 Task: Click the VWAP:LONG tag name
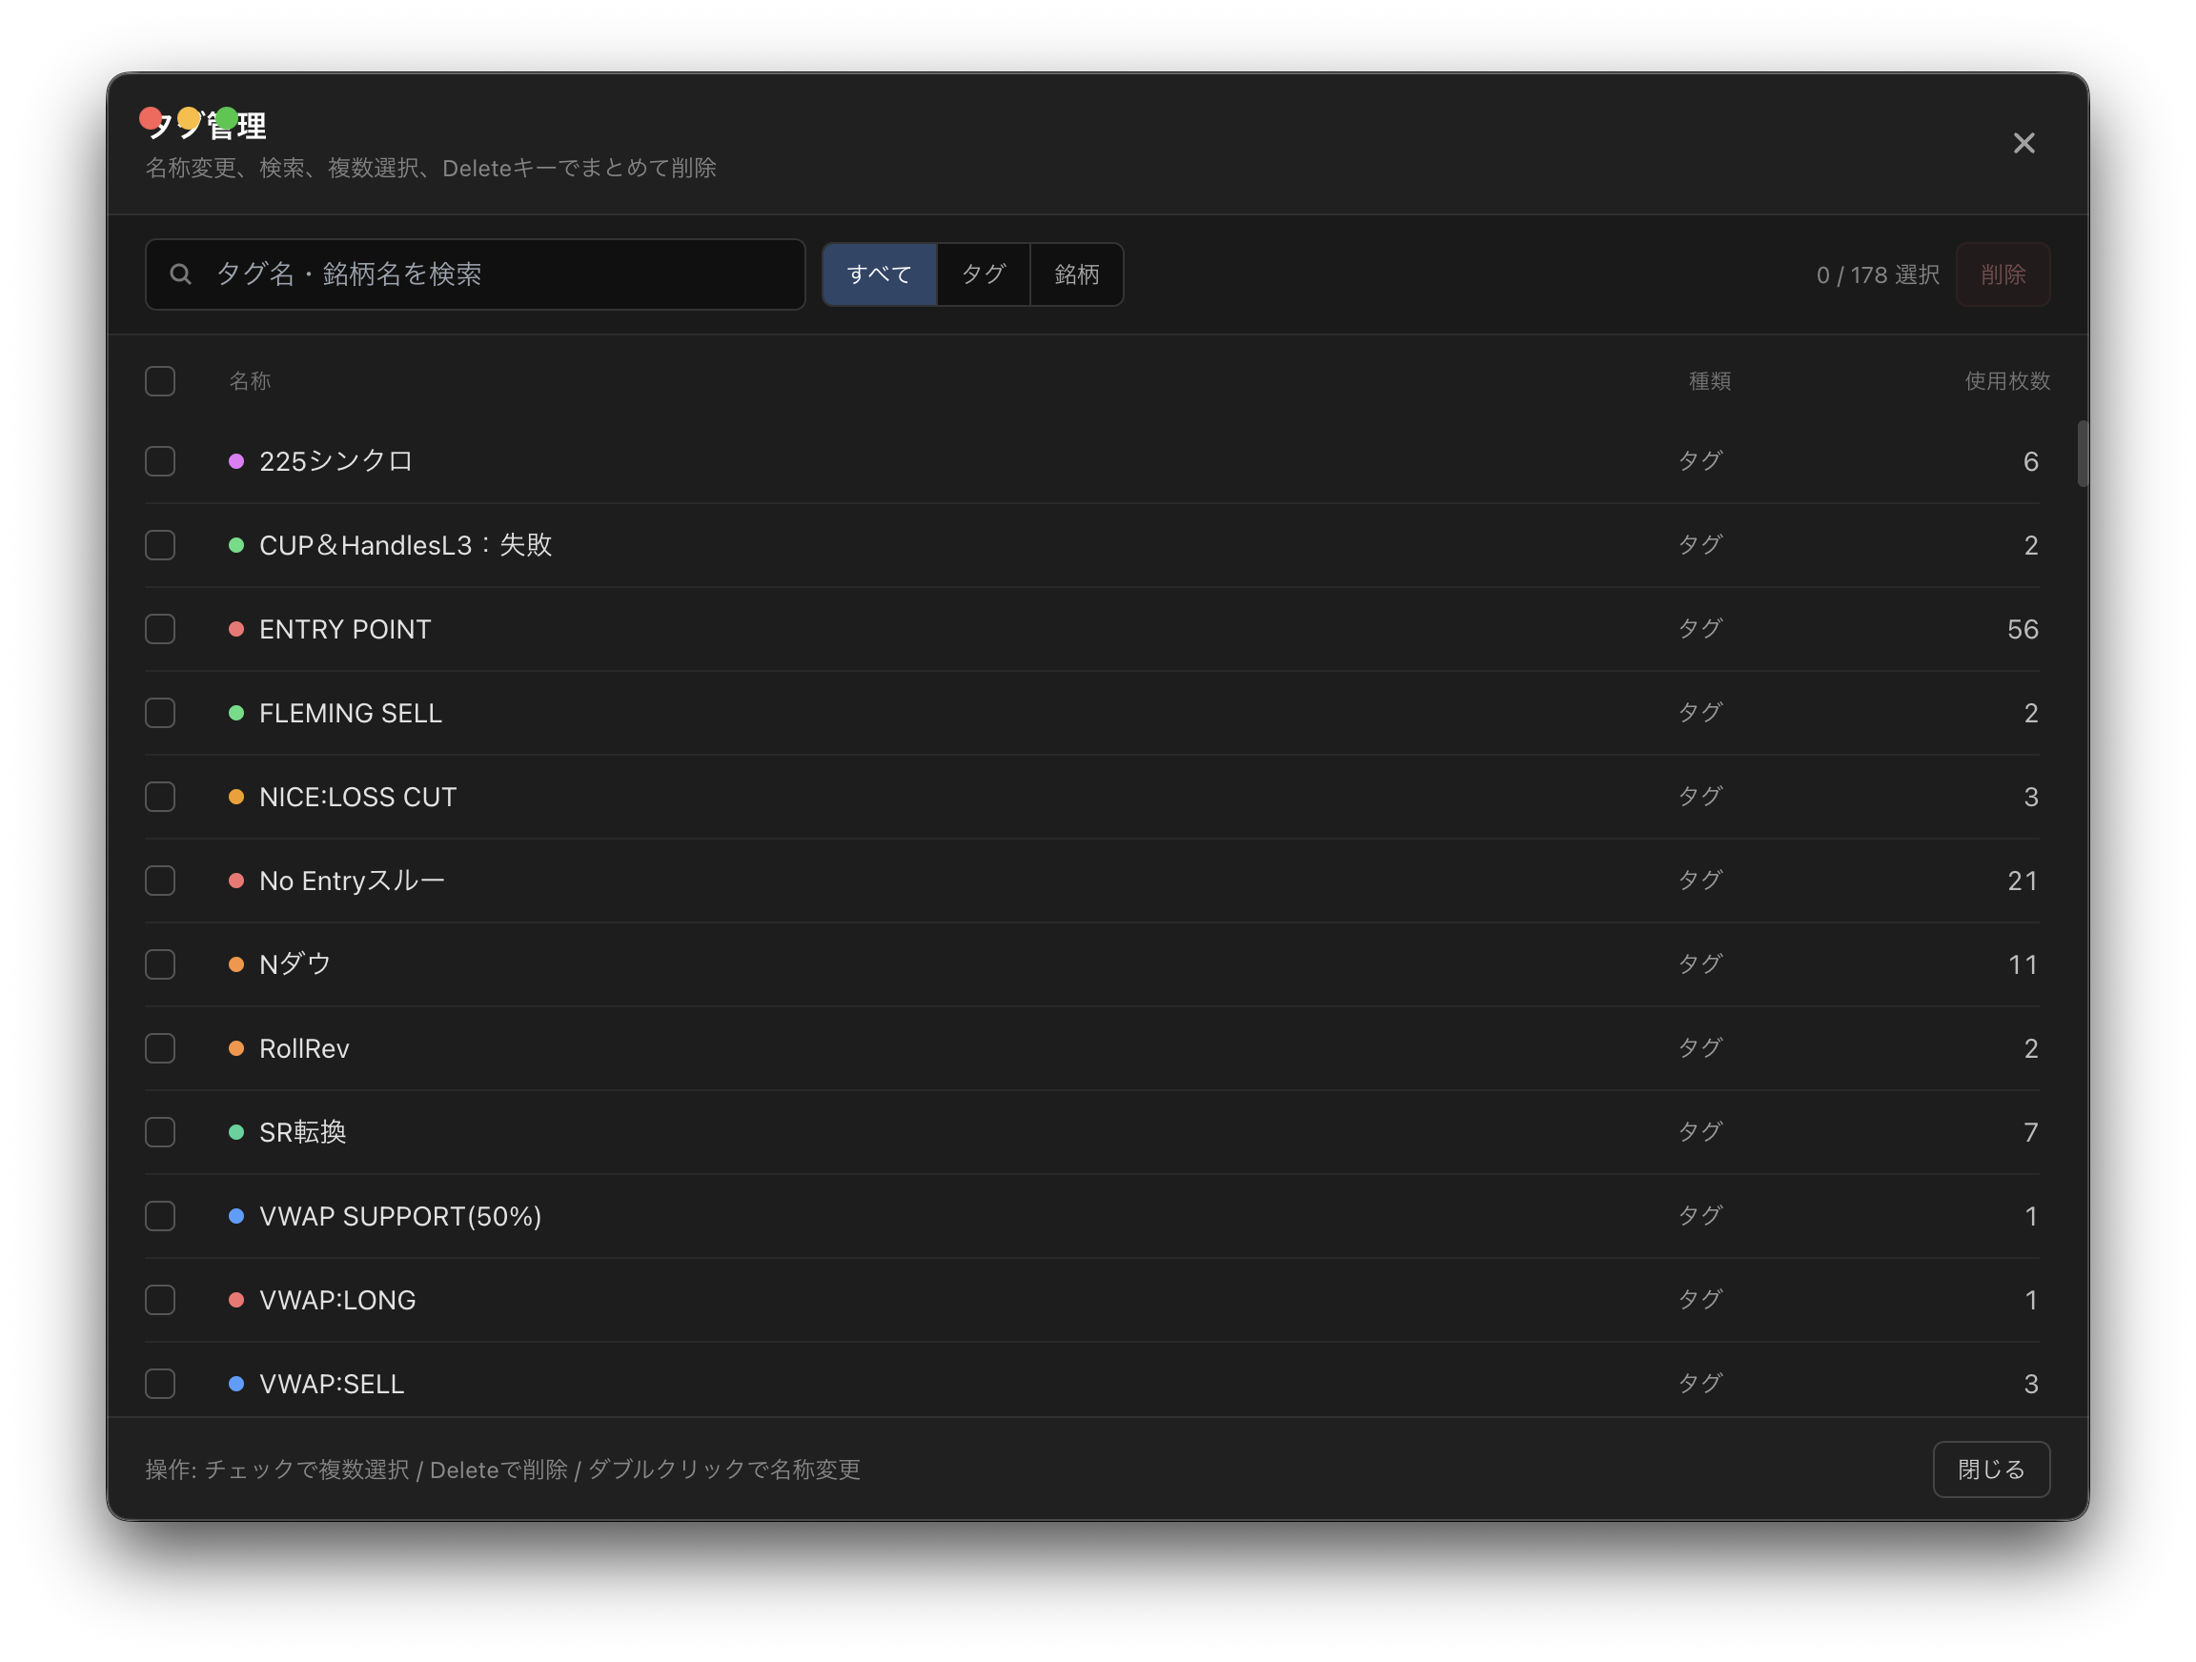(337, 1300)
